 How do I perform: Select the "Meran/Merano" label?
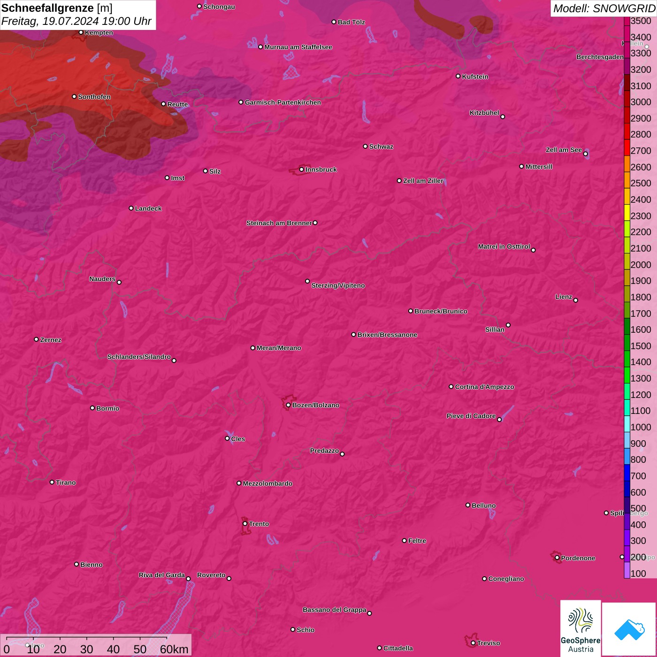pos(279,348)
